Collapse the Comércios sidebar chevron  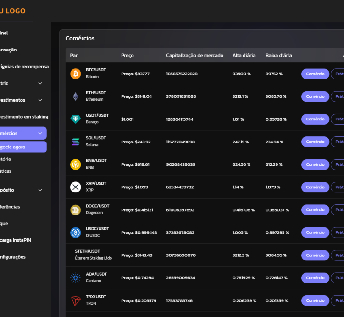coord(40,133)
